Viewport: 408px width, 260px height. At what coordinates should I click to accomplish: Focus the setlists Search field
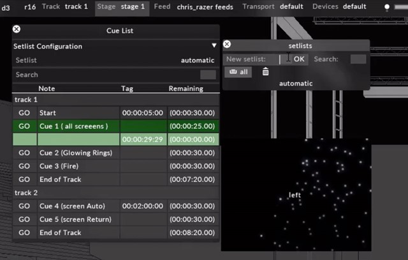pyautogui.click(x=358, y=59)
